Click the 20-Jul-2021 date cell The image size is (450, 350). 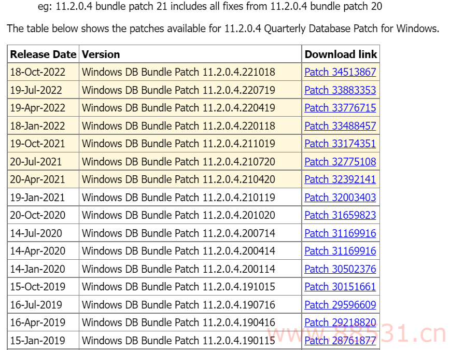[x=44, y=162]
